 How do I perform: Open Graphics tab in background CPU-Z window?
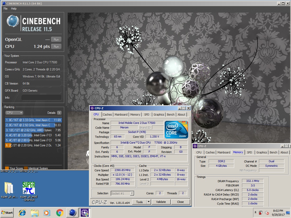[x=262, y=152]
